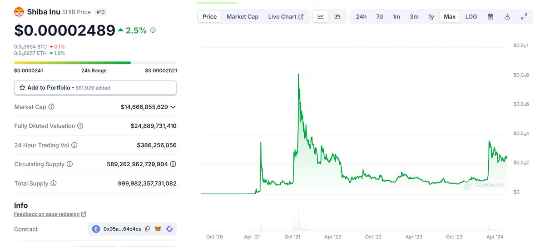The height and width of the screenshot is (247, 545).
Task: Switch to line chart view
Action: (321, 17)
